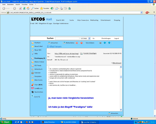This screenshot has height=124, width=156.
Task: Open the Windows Start button
Action: point(6,122)
